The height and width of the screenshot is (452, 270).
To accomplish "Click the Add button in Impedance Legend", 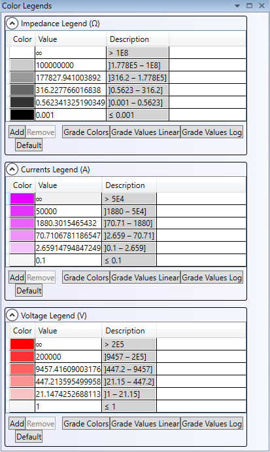I will point(17,132).
